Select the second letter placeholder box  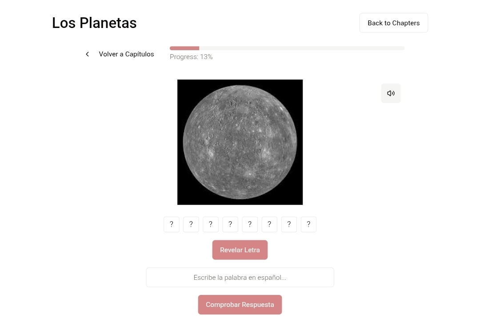(191, 224)
